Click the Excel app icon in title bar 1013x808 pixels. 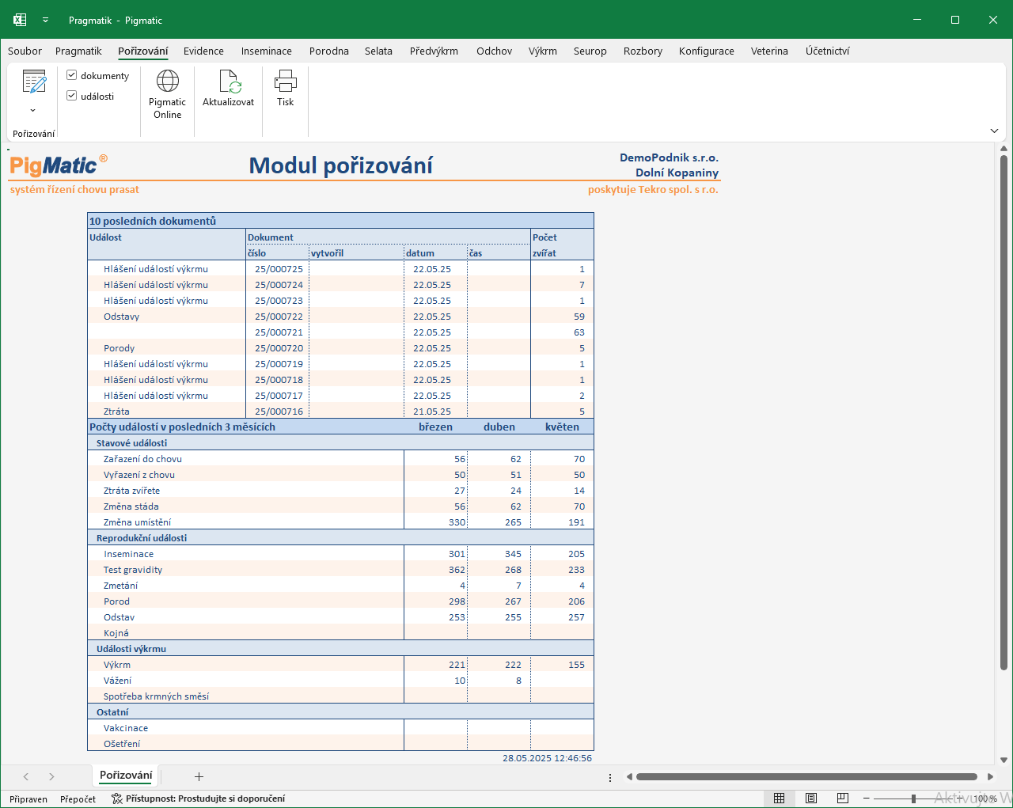coord(20,20)
